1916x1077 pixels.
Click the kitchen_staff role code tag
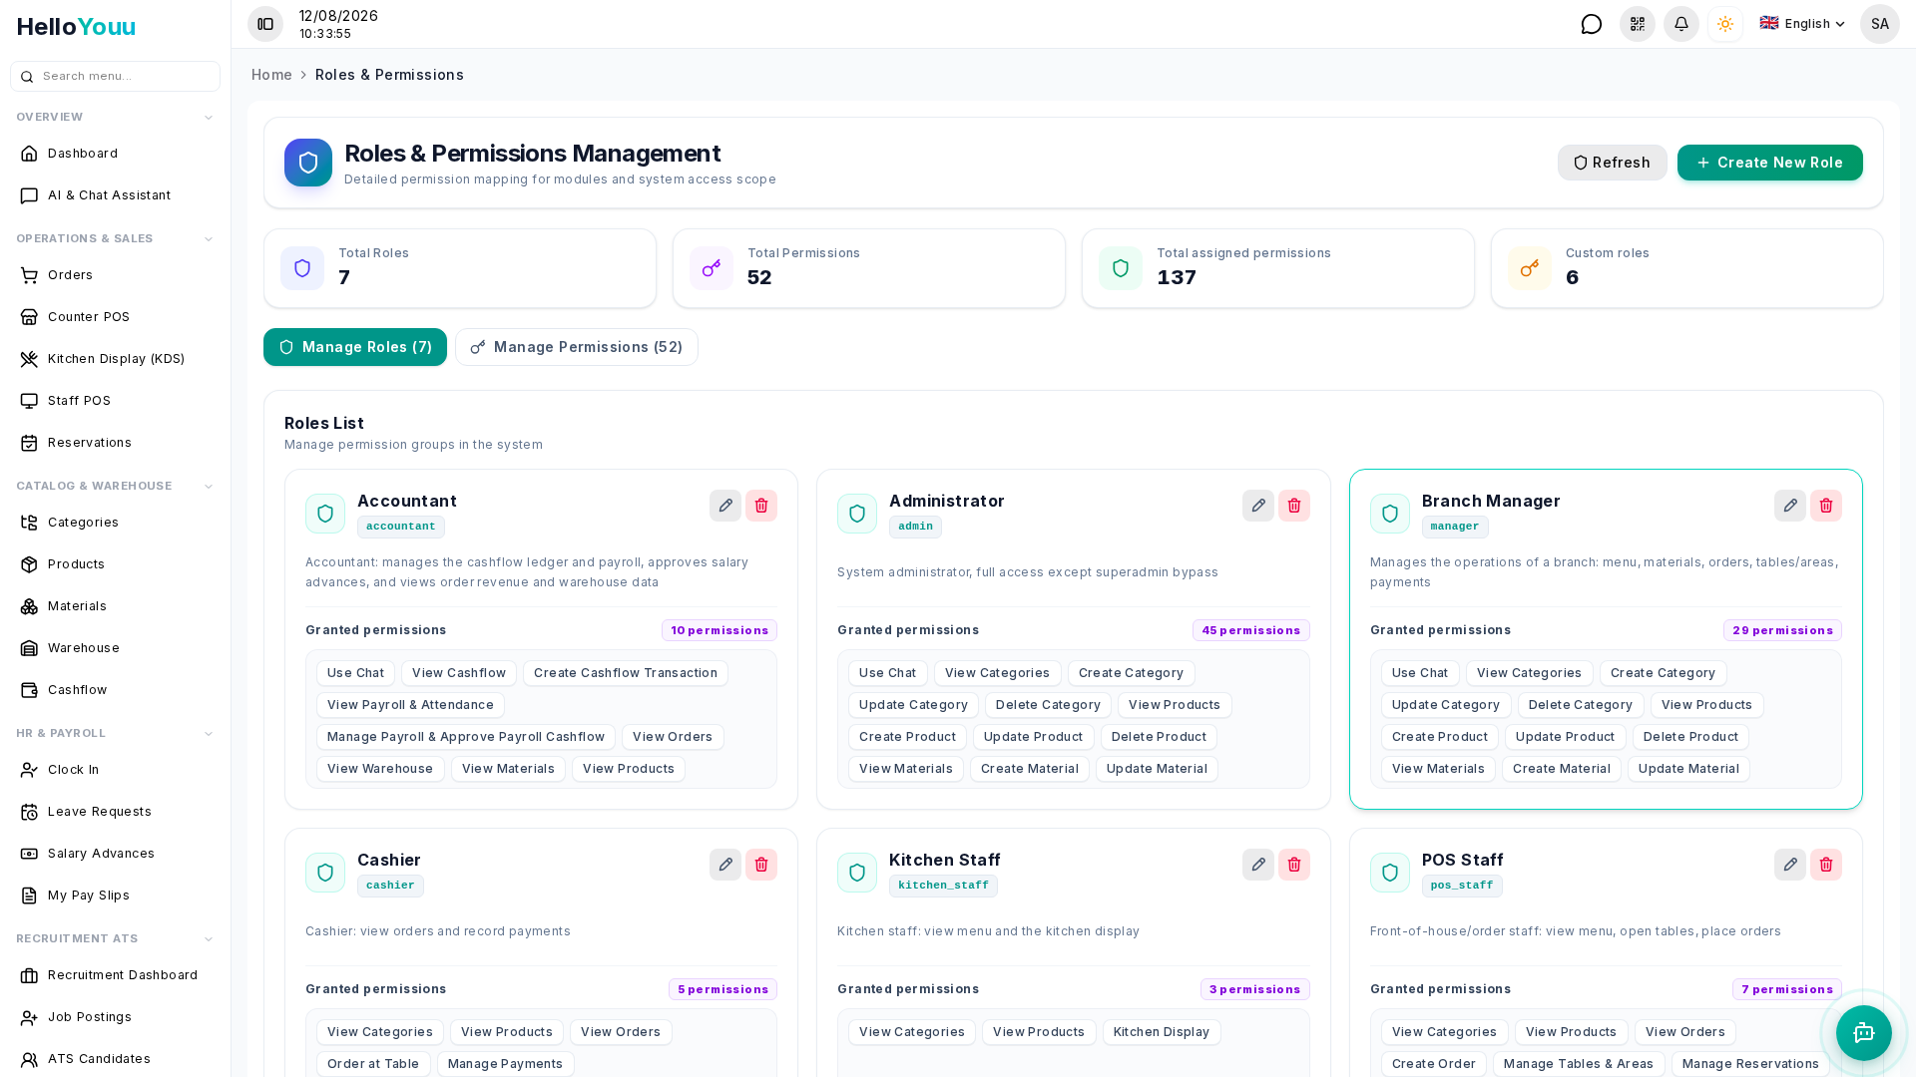[x=943, y=886]
